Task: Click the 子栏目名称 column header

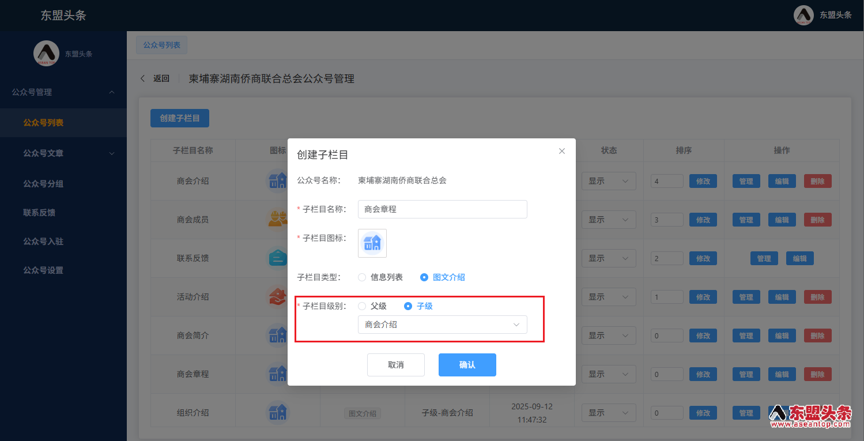Action: click(x=193, y=150)
